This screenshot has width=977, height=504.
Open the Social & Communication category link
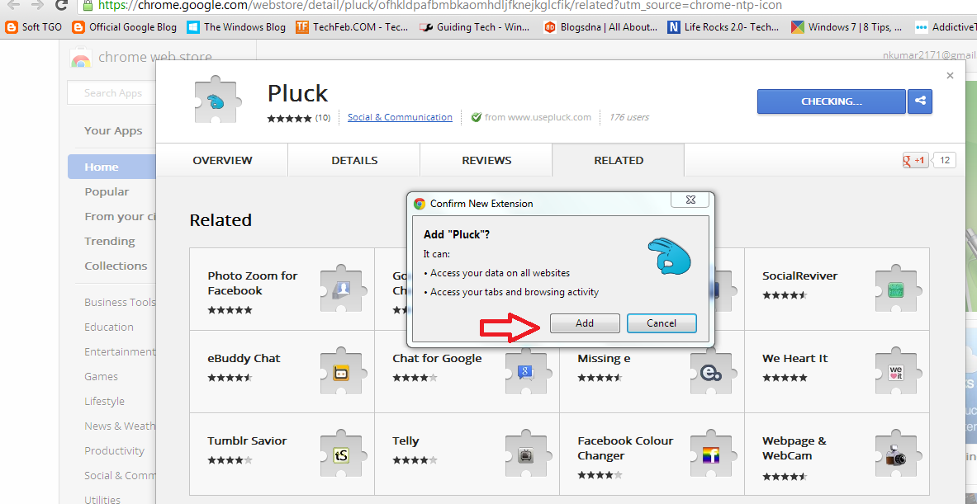pos(400,117)
